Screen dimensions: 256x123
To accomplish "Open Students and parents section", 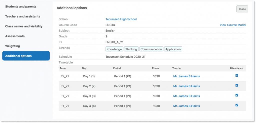I will click(x=21, y=6).
